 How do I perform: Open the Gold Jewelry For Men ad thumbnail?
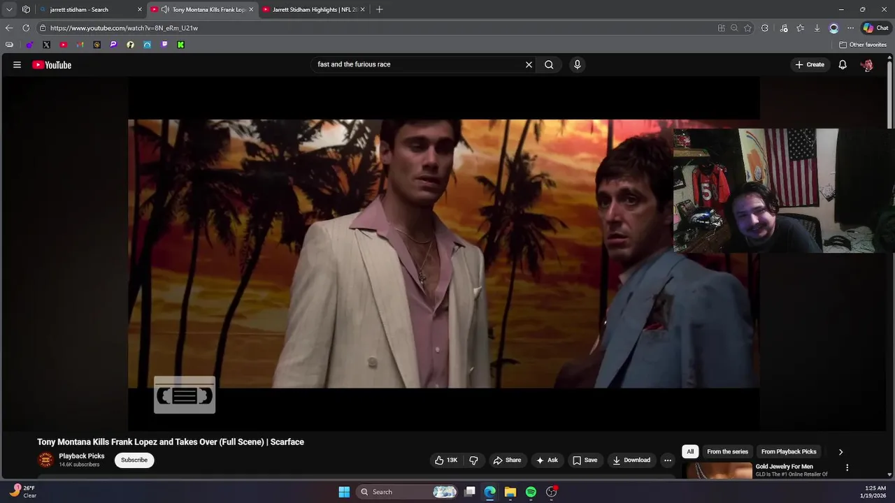tap(719, 471)
